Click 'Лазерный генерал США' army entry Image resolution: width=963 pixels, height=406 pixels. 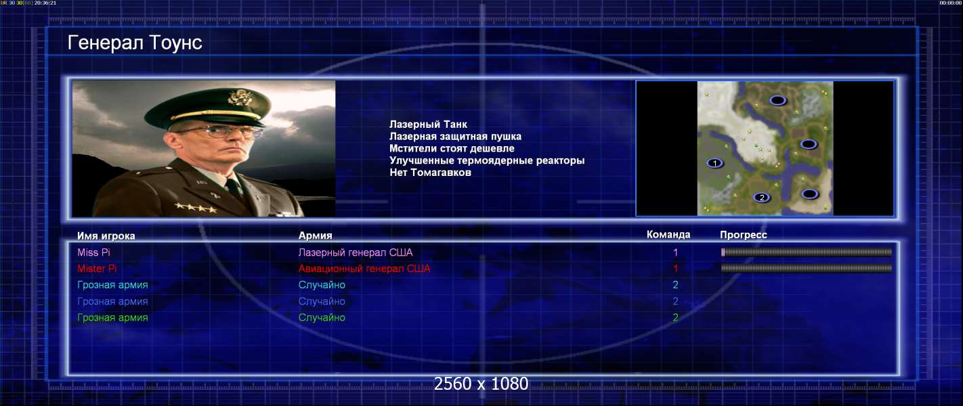(356, 252)
